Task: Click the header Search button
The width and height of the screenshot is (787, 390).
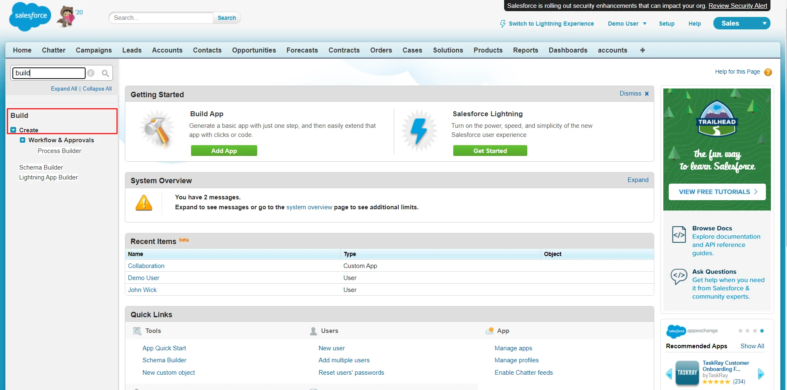Action: [x=227, y=18]
